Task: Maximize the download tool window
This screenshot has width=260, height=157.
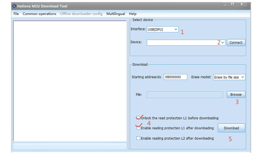Action: [232, 4]
